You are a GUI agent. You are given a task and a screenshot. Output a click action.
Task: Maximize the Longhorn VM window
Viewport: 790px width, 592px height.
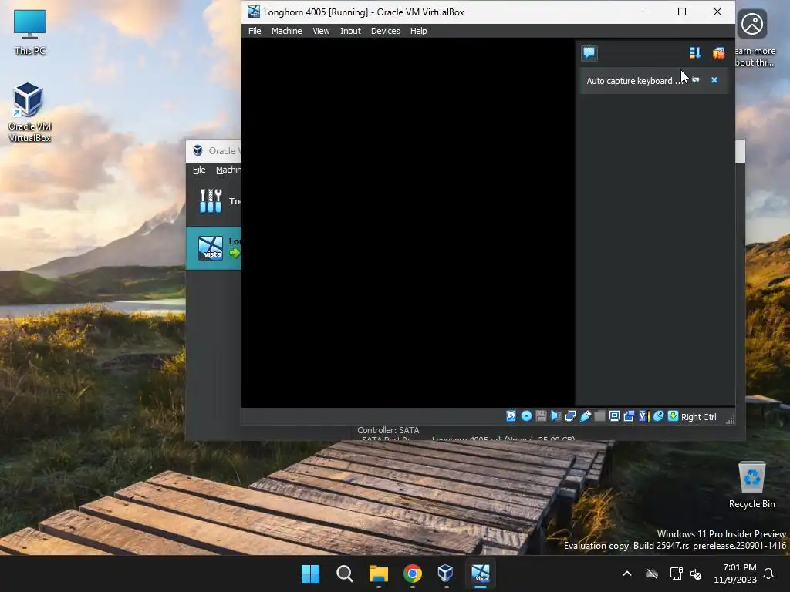tap(682, 12)
